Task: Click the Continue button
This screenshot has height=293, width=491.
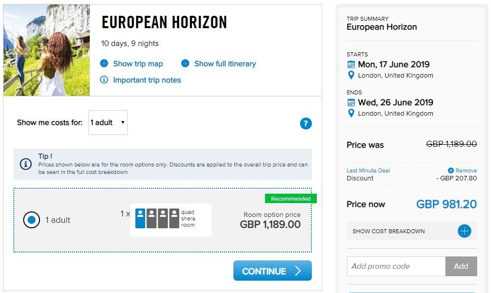Action: [x=272, y=271]
